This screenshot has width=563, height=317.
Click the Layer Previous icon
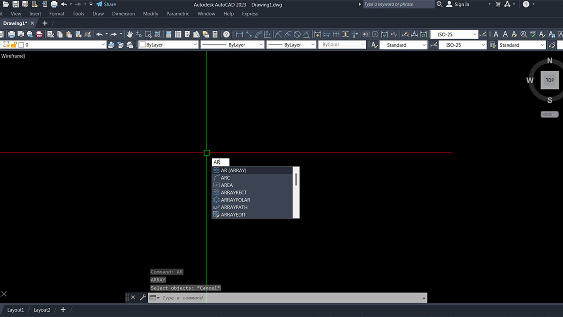[121, 45]
